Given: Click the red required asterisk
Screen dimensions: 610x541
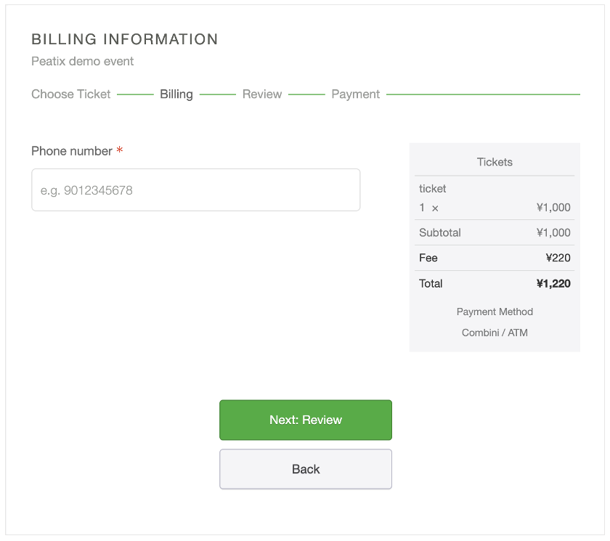Looking at the screenshot, I should 120,151.
